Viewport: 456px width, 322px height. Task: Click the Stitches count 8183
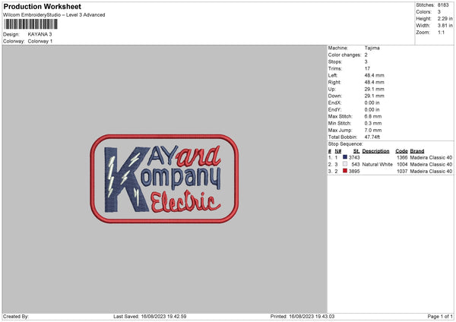(x=443, y=5)
